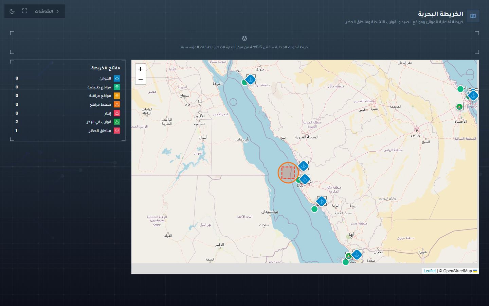Click the أبها city label on the map

351,235
